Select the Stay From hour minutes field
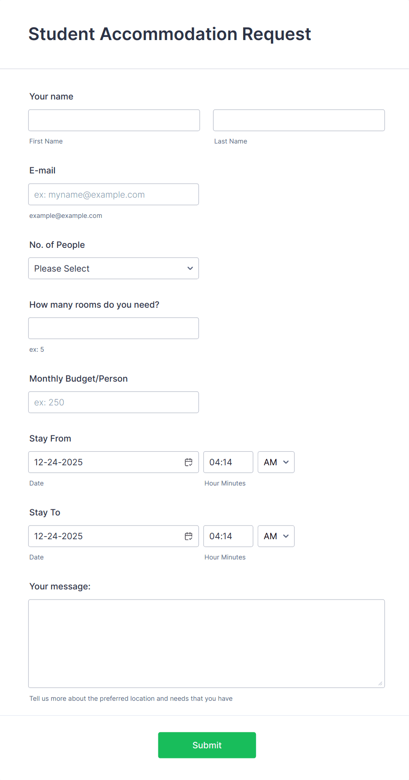The image size is (409, 780). point(228,462)
